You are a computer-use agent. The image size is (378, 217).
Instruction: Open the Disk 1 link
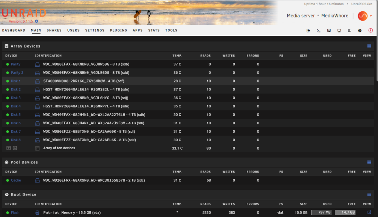(x=15, y=81)
